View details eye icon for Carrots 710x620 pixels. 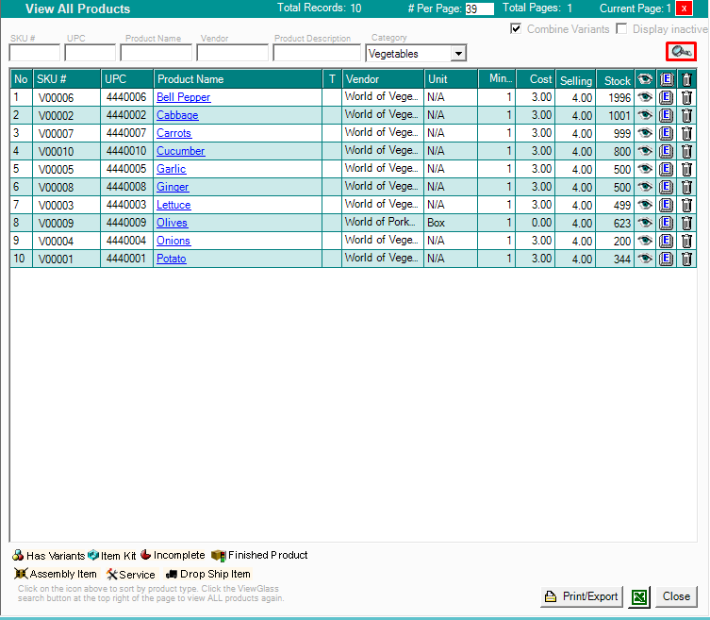645,133
